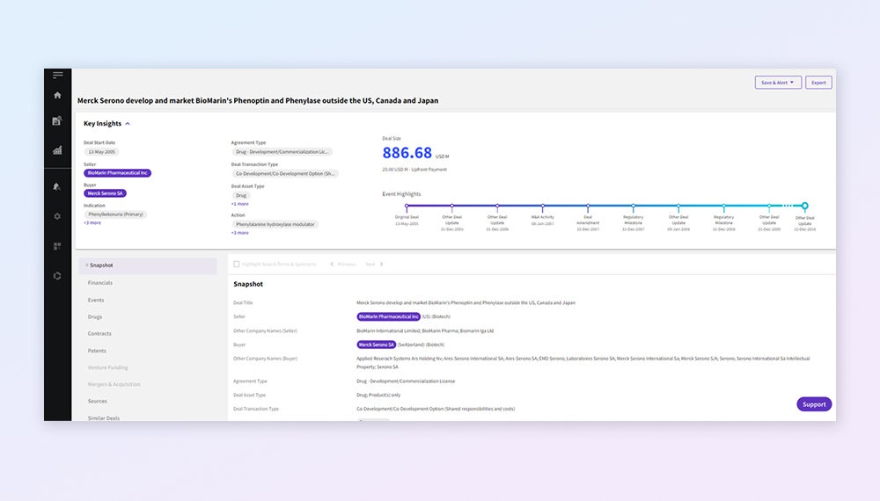
Task: Open the Support chat button
Action: click(814, 404)
